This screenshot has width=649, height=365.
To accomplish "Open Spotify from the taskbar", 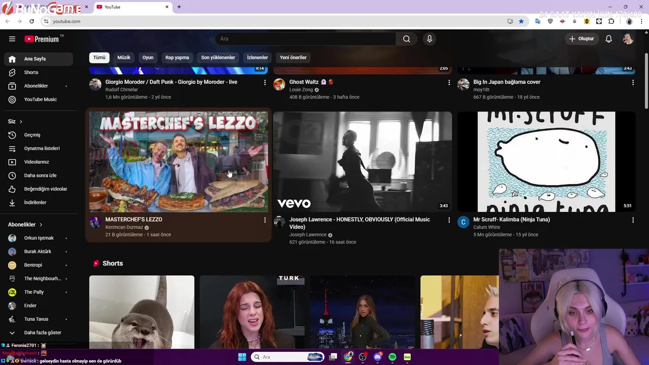I will point(392,357).
